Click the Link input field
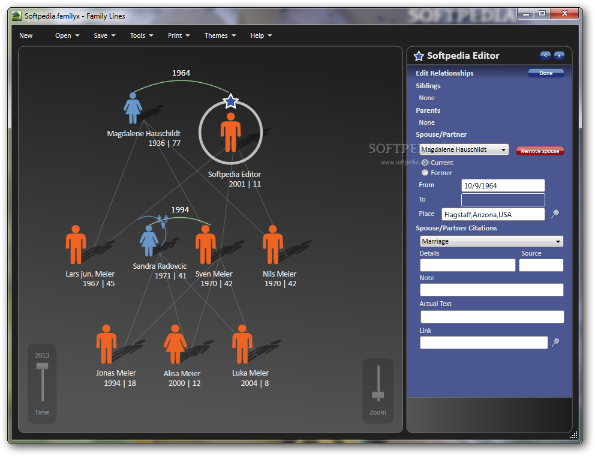The width and height of the screenshot is (595, 456). point(484,343)
